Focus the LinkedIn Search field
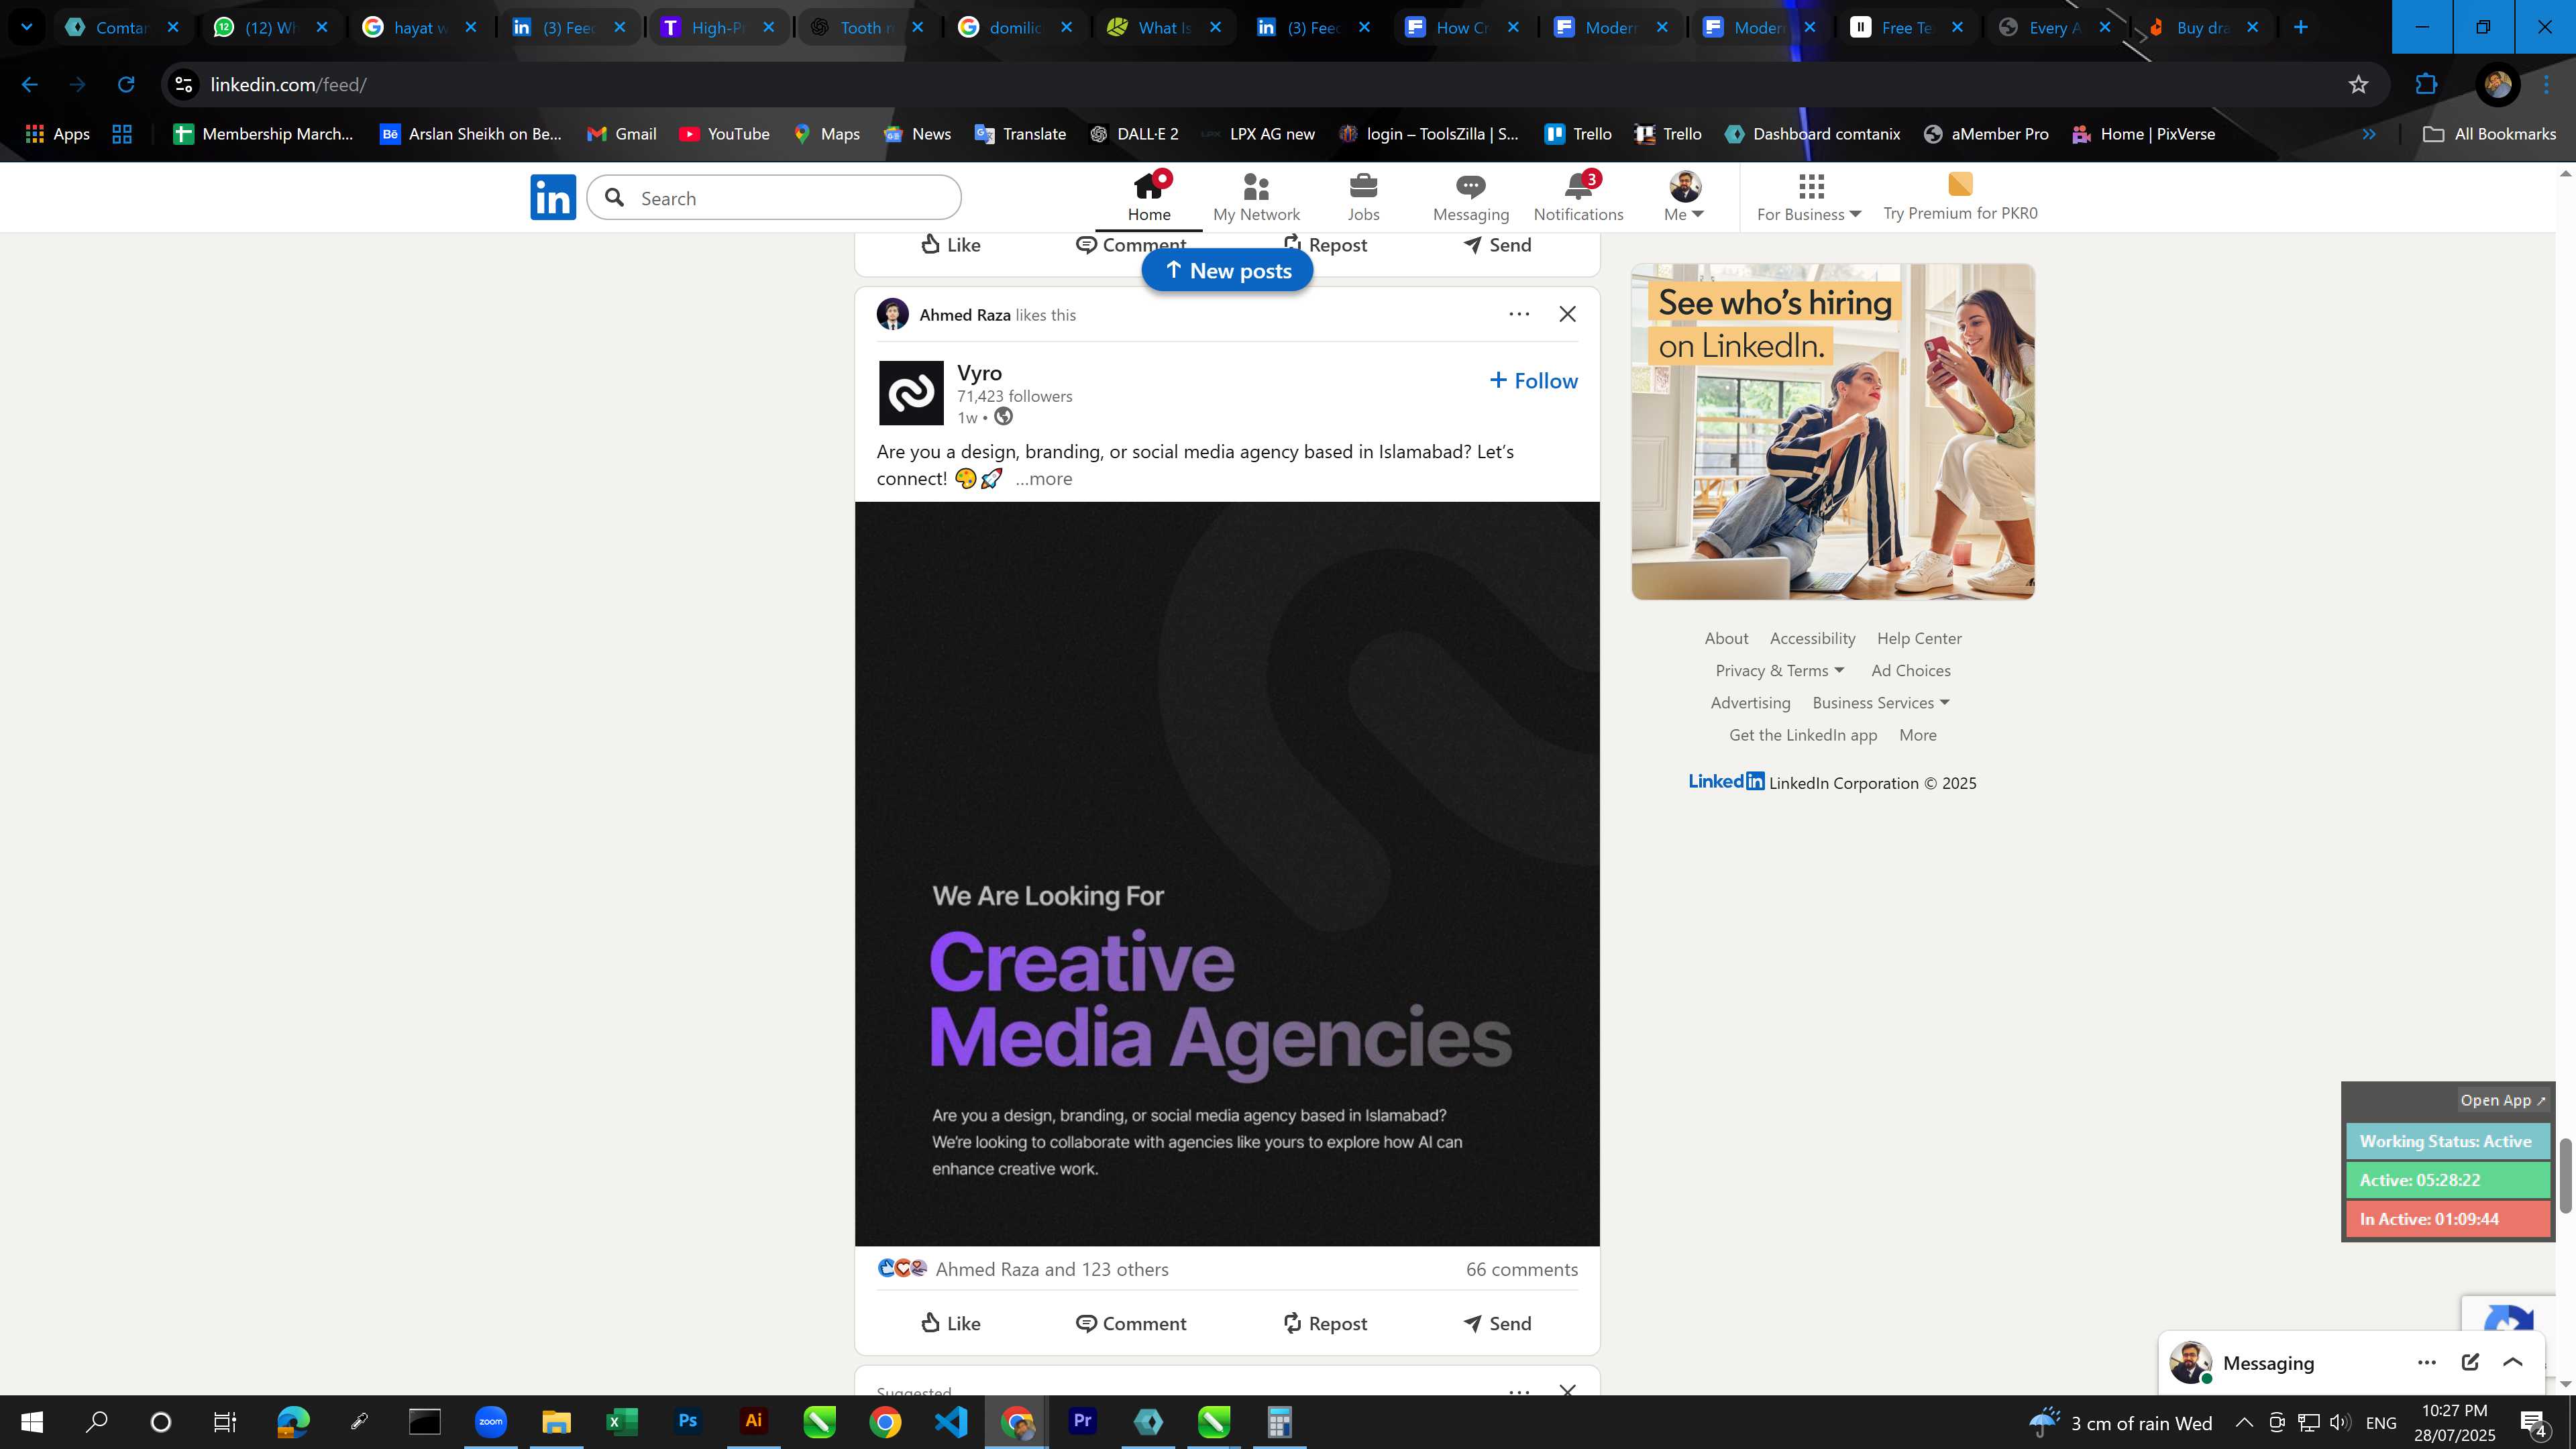The image size is (2576, 1449). [x=774, y=198]
